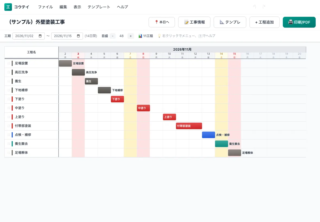Viewport: 320px width, 222px height.
Task: Click the 付帯部塗装 process name
Action: coord(23,126)
